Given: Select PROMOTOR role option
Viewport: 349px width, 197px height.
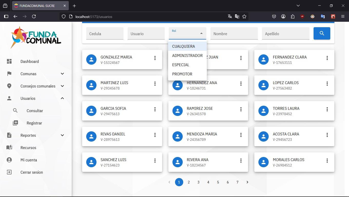Looking at the screenshot, I should [x=188, y=74].
